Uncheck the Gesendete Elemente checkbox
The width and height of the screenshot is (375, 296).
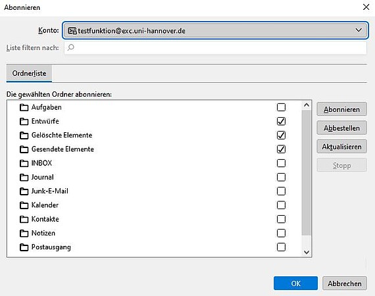click(x=281, y=149)
